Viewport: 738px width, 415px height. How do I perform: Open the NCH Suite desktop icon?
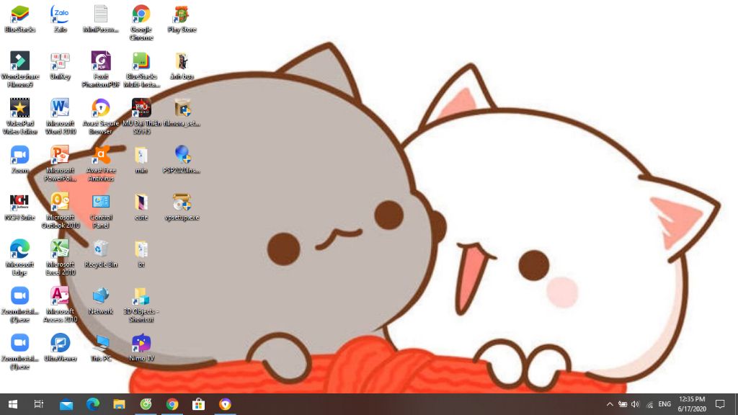point(19,207)
